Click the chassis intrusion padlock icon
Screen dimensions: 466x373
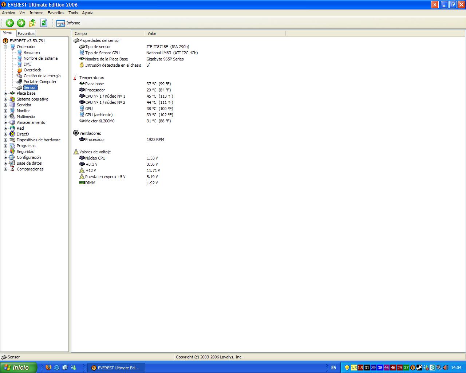tap(82, 65)
